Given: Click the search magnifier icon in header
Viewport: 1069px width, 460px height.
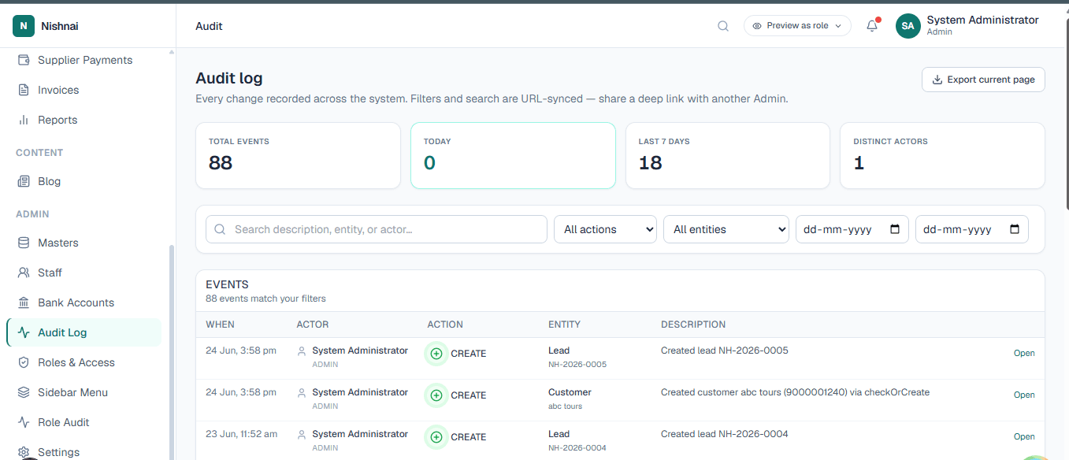Looking at the screenshot, I should [x=723, y=26].
